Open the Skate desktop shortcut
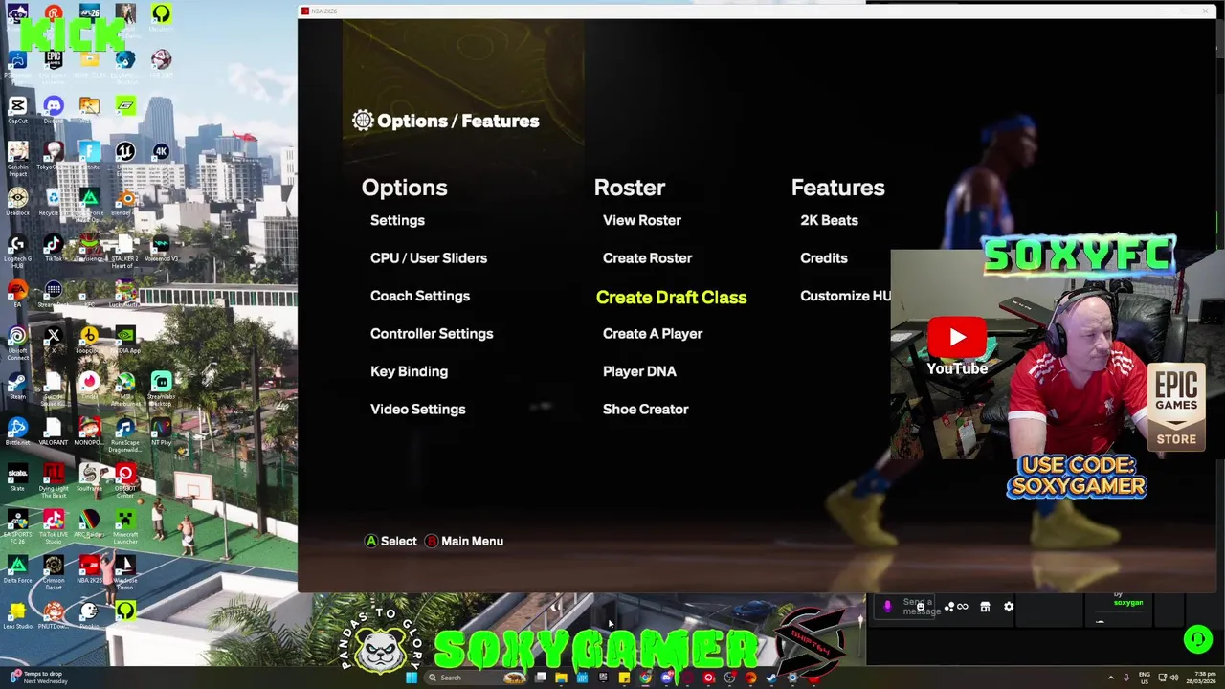The image size is (1225, 689). (x=17, y=478)
